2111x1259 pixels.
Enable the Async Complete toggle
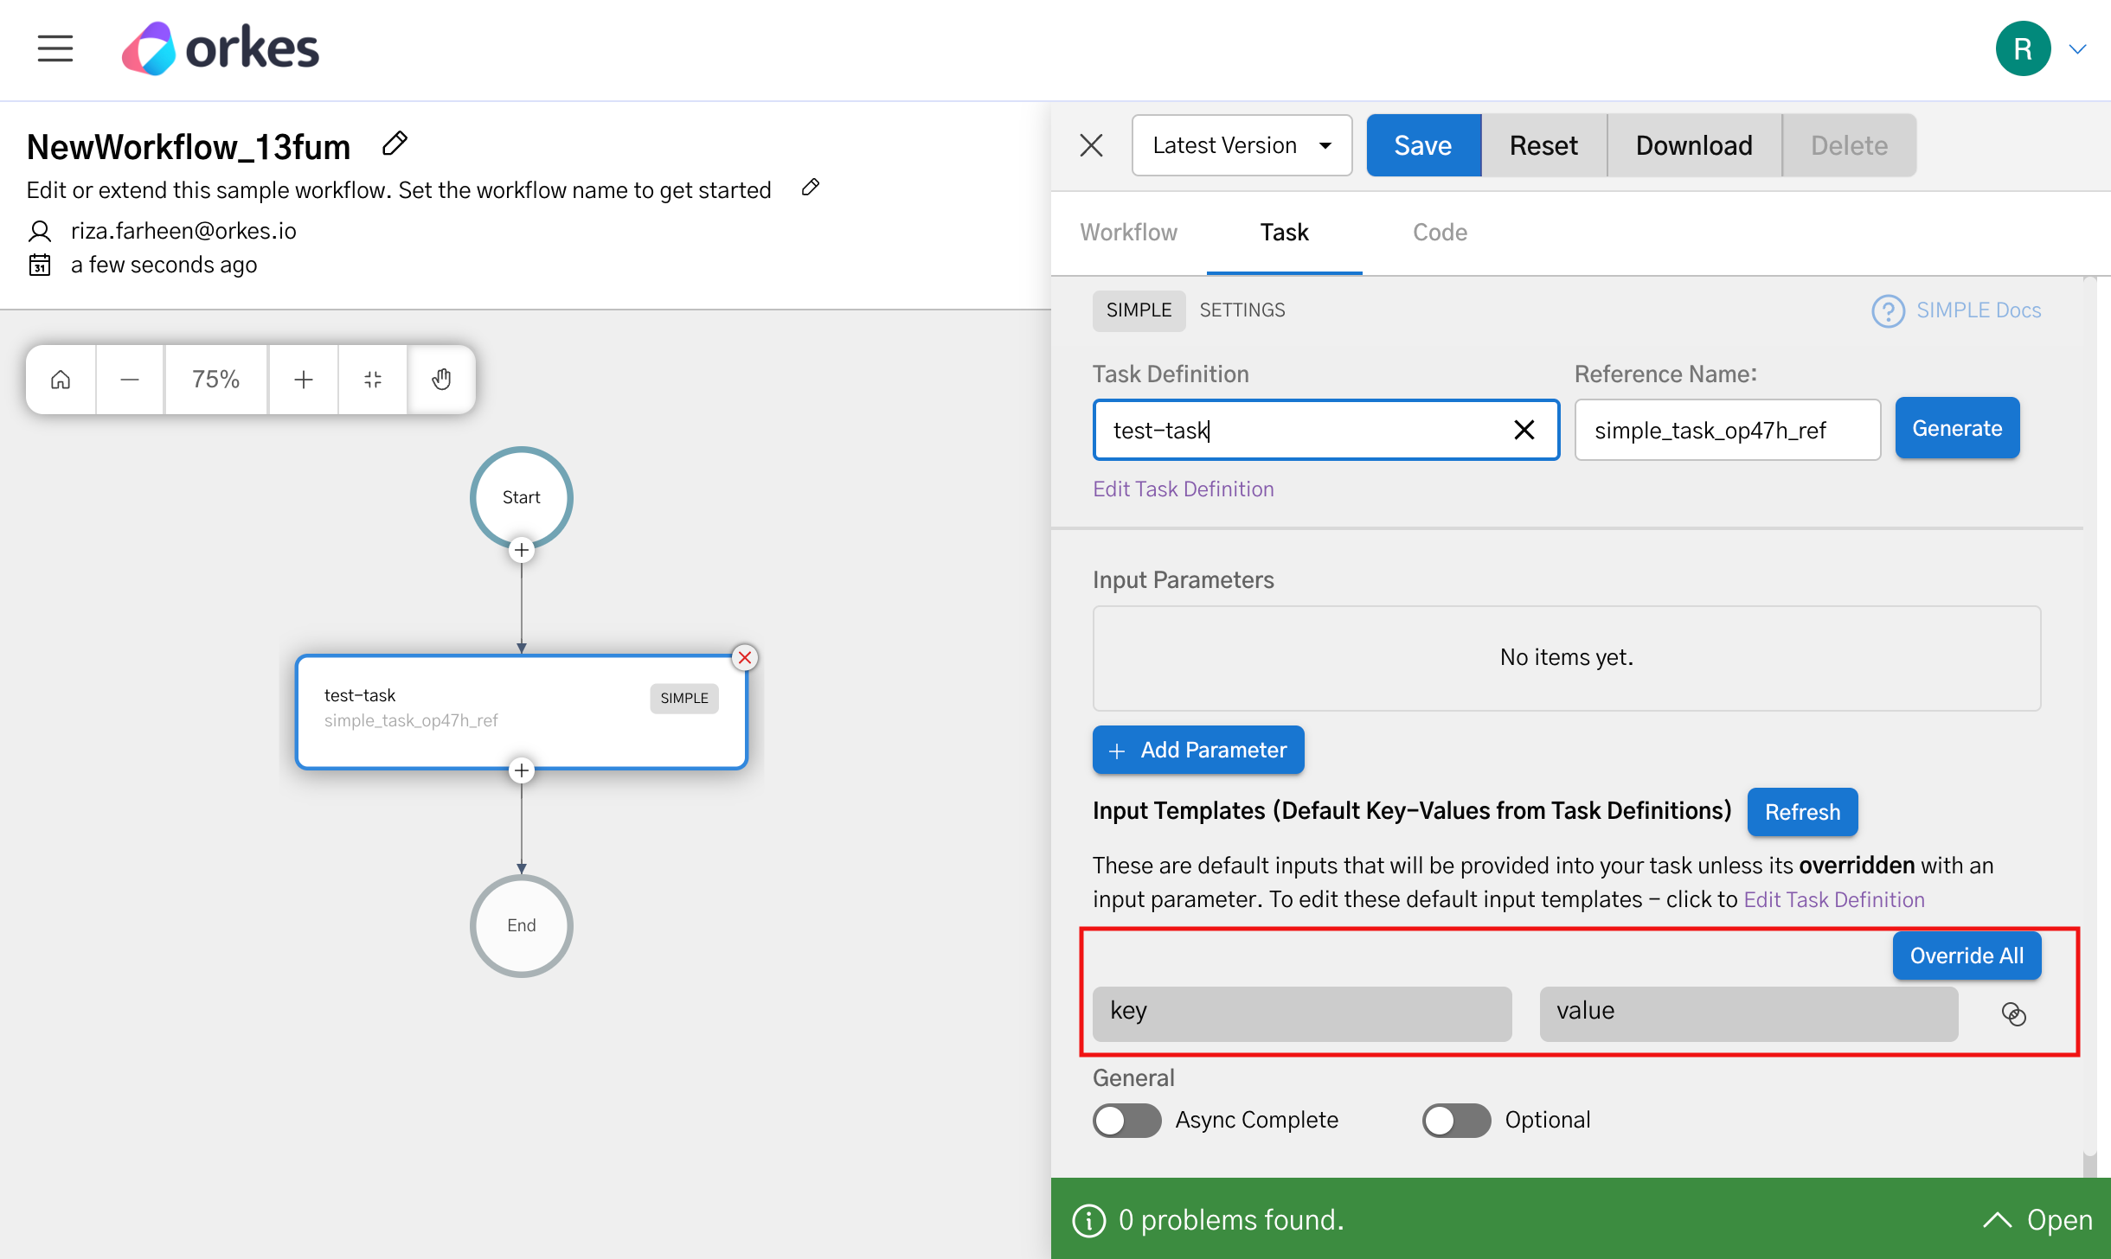[1126, 1120]
